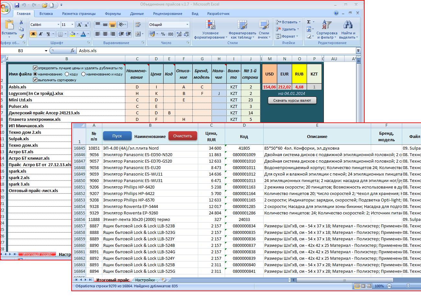Click the Paste (Вставить) clipboard icon

(9, 25)
